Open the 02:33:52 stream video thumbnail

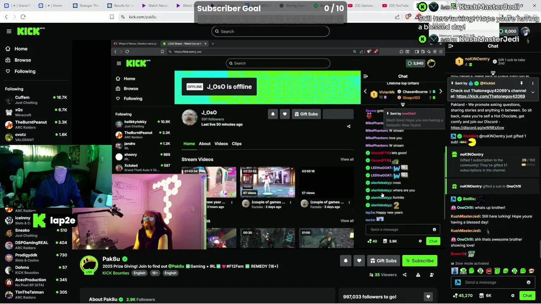point(268,182)
